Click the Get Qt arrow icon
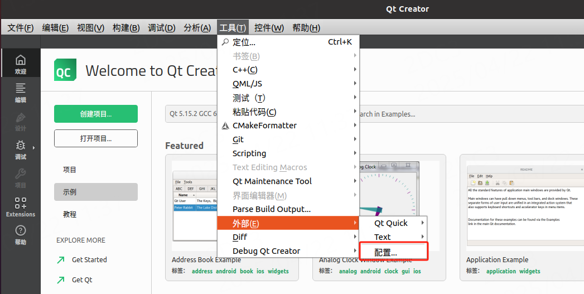 [61, 280]
